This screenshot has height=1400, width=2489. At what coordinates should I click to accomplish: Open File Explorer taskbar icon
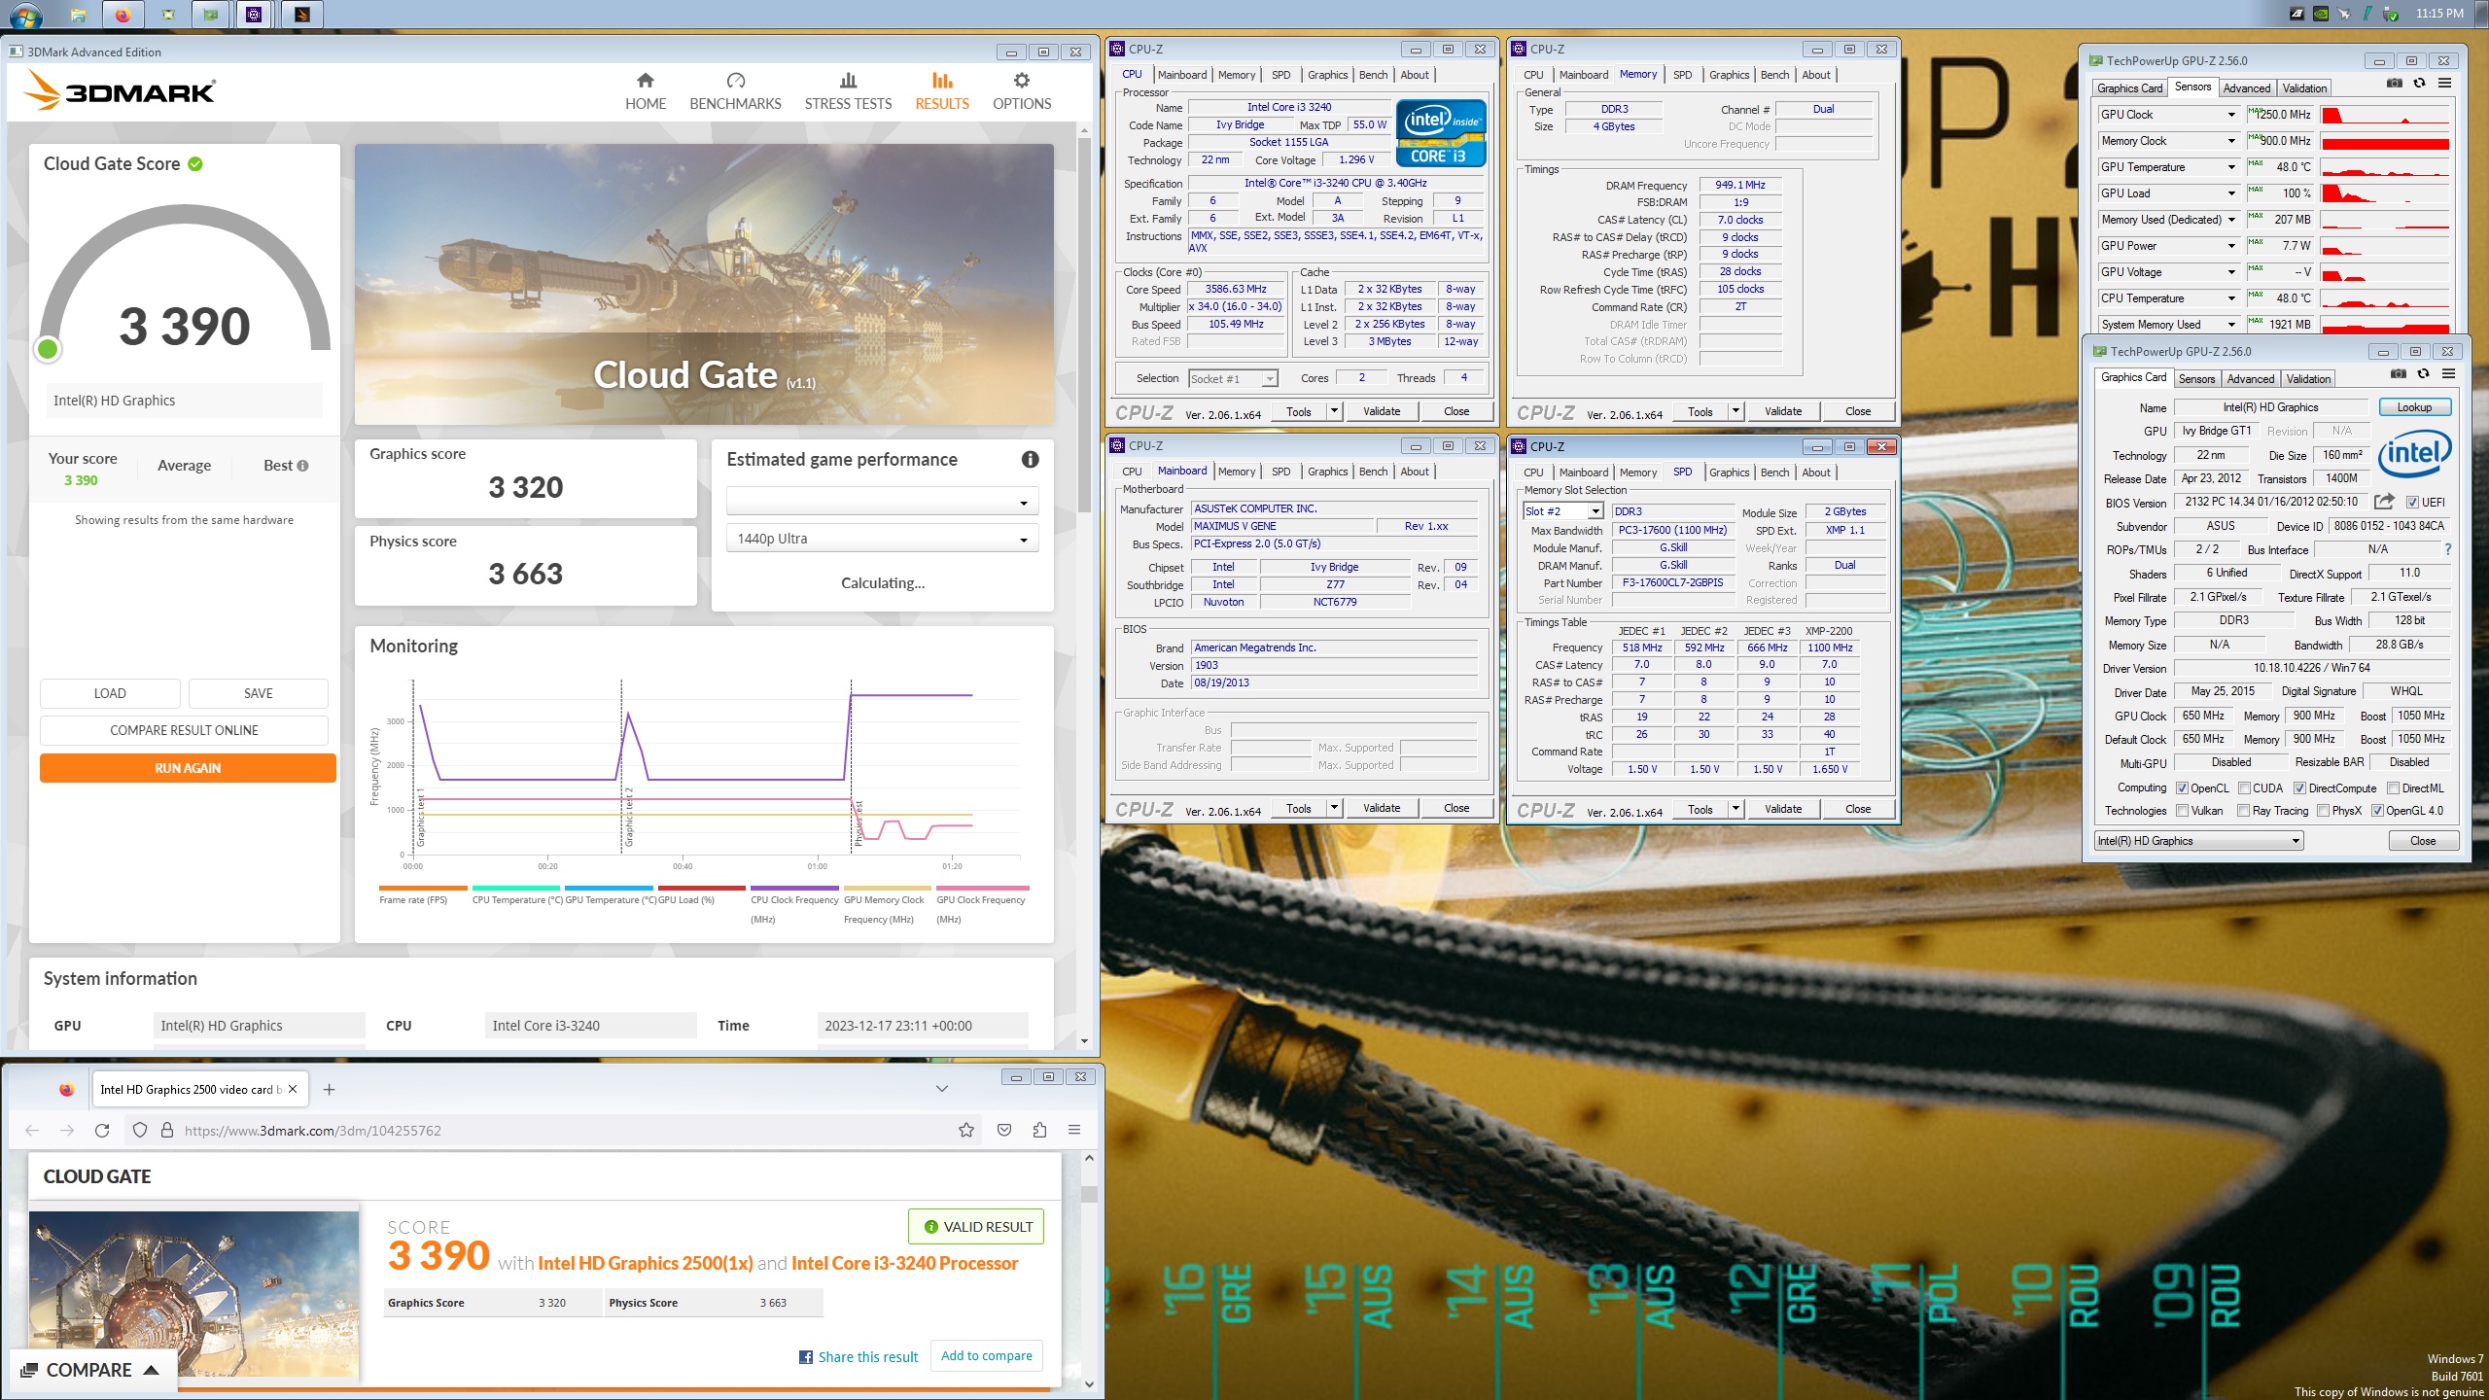(x=79, y=15)
